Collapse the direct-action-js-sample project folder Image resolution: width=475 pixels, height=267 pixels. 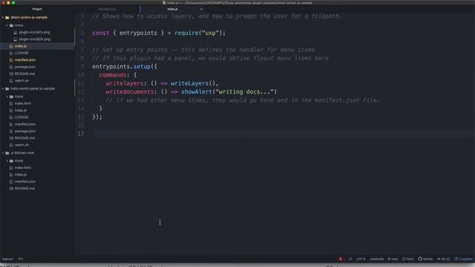(x=3, y=18)
